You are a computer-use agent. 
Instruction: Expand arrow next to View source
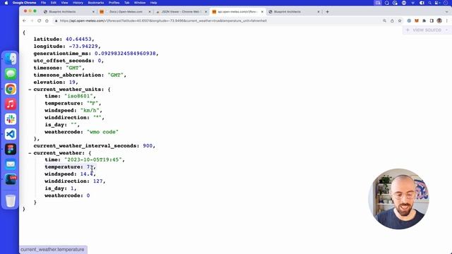(x=446, y=30)
